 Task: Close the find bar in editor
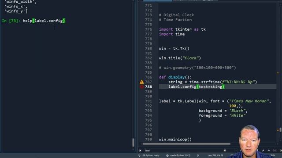click(x=140, y=151)
